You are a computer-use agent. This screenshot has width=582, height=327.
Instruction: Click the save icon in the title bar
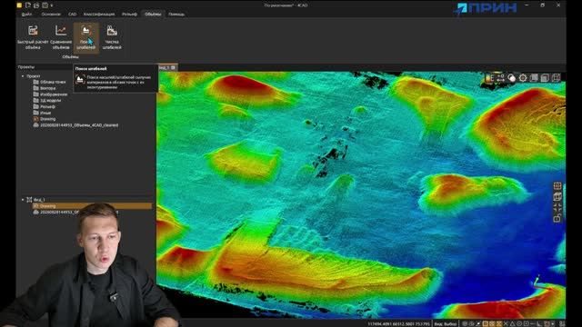pyautogui.click(x=45, y=5)
